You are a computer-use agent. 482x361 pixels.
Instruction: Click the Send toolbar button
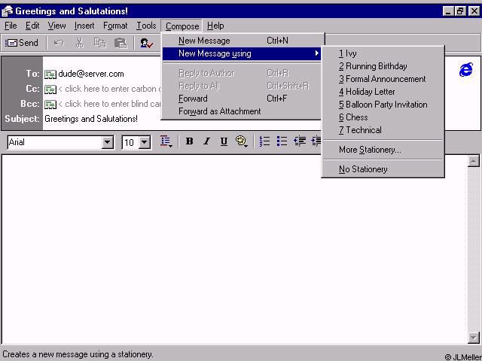[22, 43]
